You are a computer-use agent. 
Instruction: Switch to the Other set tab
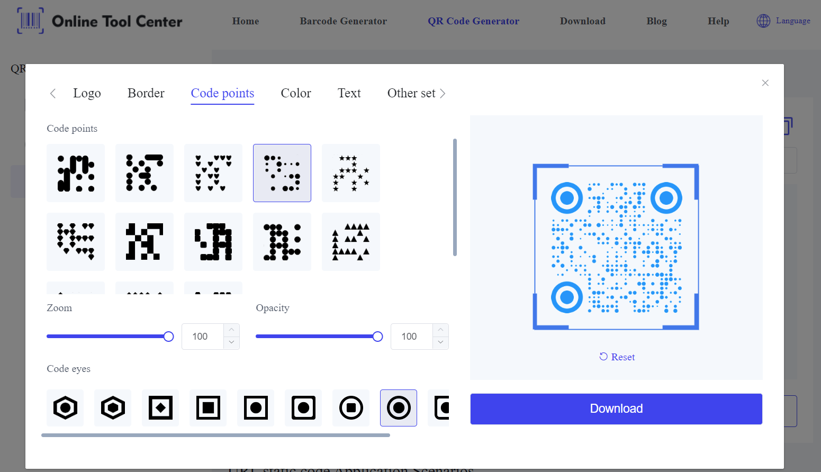(x=411, y=93)
